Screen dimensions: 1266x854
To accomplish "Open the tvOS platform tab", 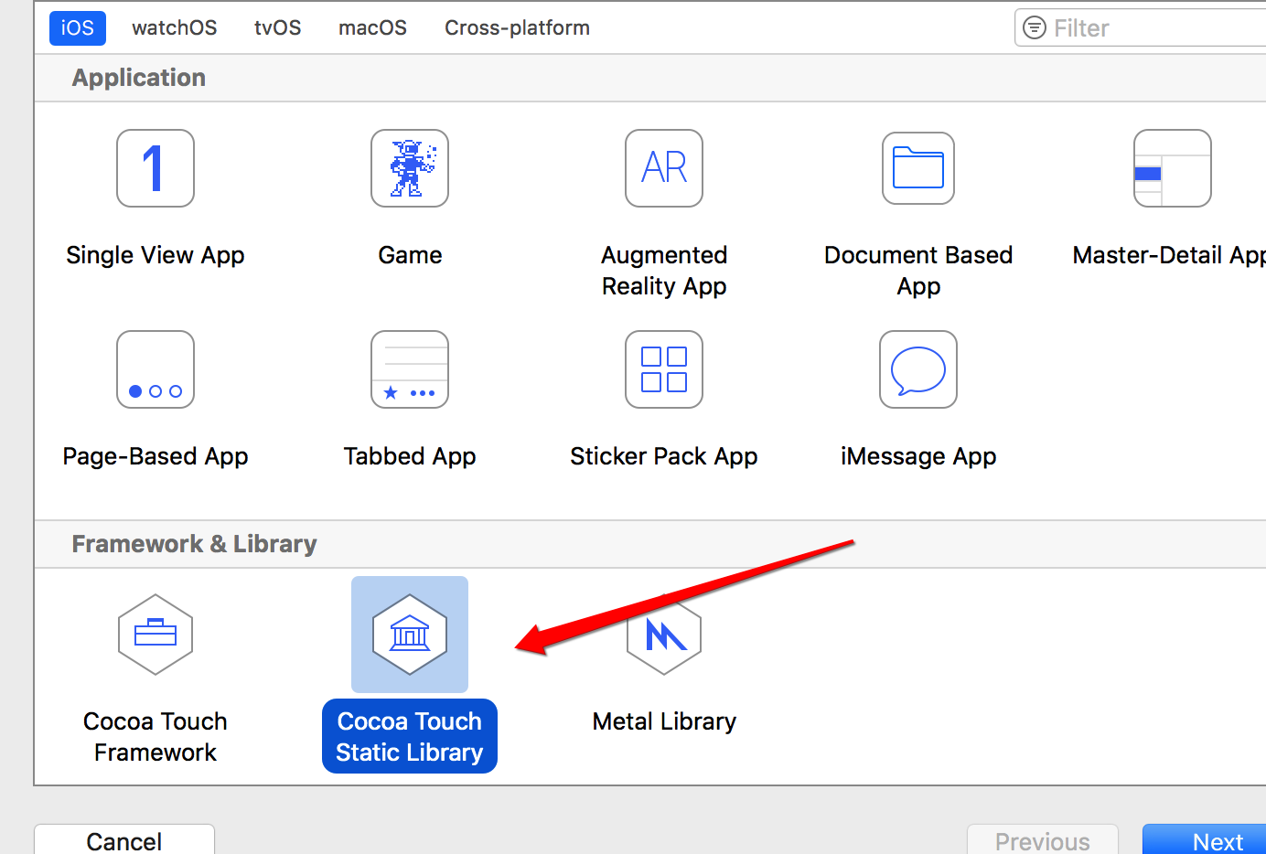I will pos(278,27).
